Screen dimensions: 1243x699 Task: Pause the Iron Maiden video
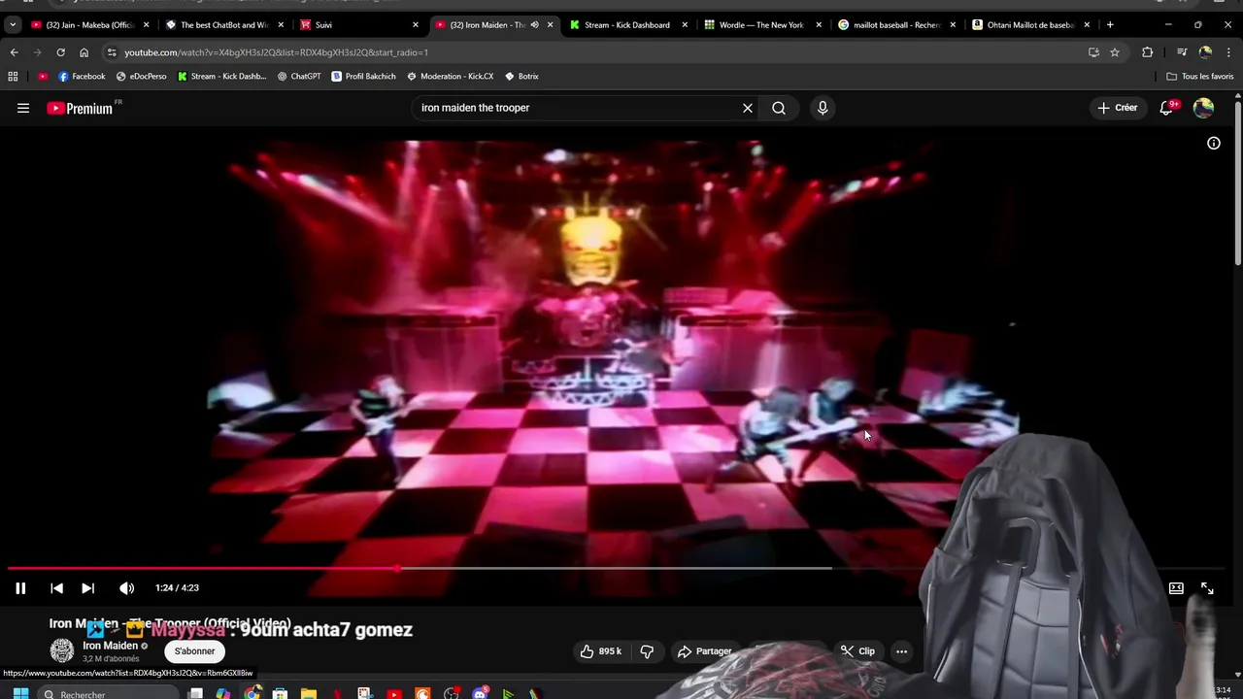20,588
